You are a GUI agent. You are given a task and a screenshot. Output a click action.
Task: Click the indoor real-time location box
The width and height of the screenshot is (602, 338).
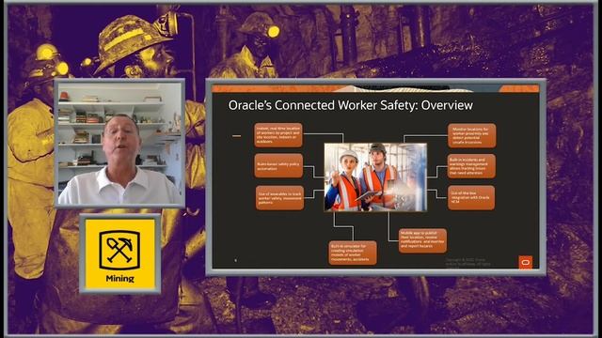point(278,135)
